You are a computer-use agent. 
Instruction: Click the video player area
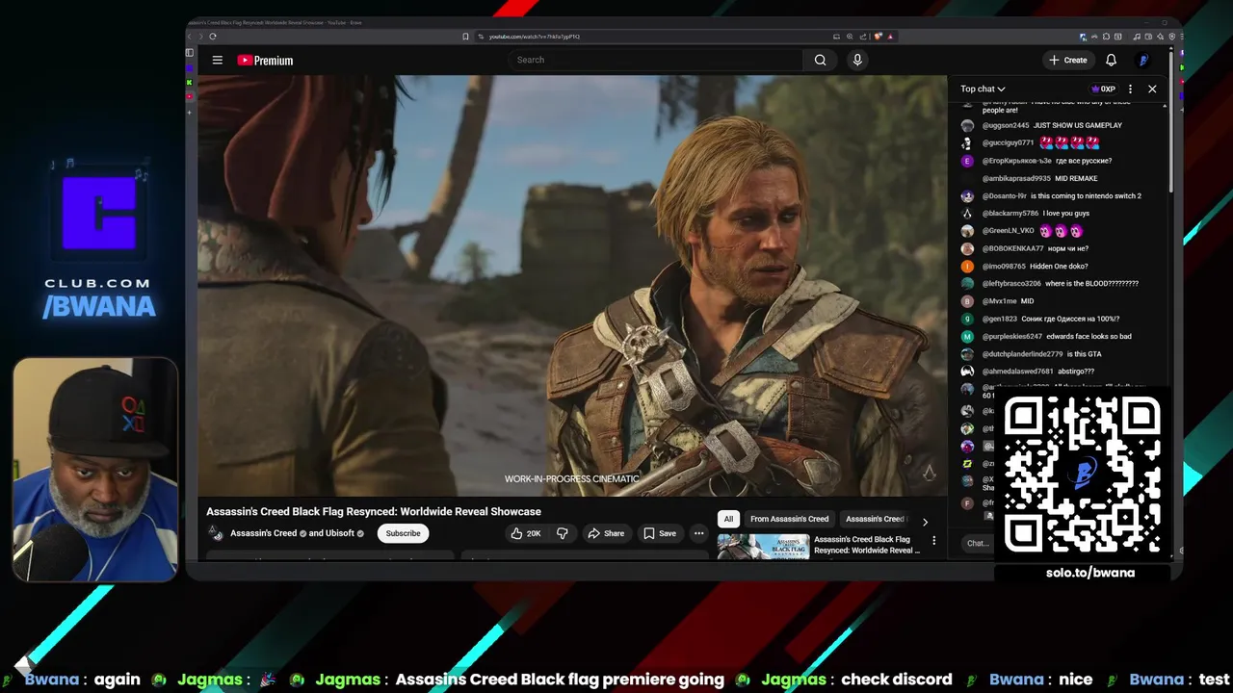(572, 286)
